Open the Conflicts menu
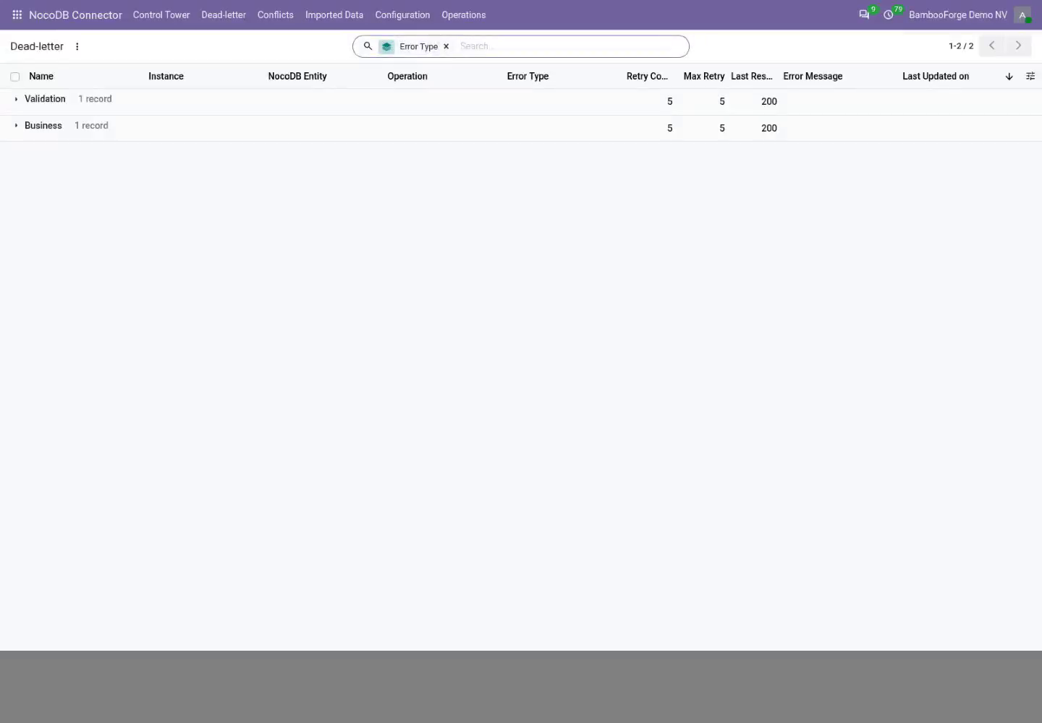Screen dimensions: 1042x723 click(276, 14)
